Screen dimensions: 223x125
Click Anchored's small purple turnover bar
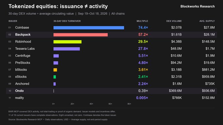point(54,84)
